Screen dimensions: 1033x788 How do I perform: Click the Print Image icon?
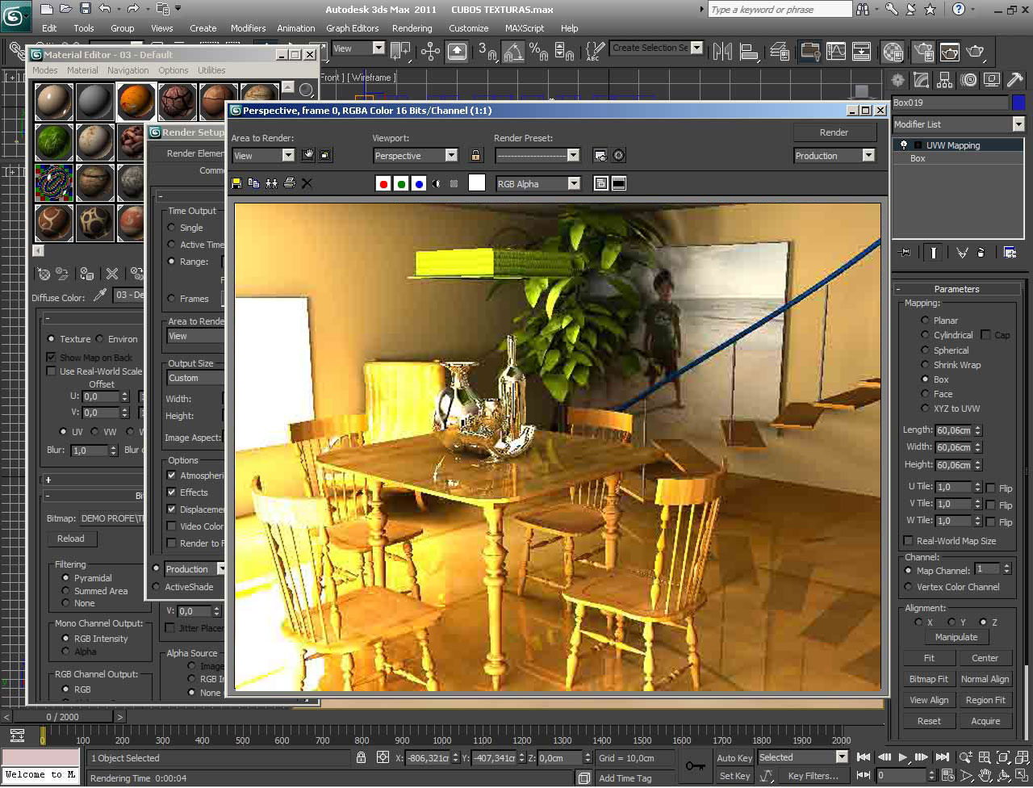click(x=289, y=183)
